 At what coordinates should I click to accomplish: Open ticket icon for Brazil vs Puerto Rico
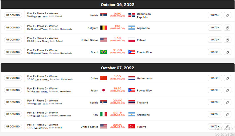coord(227,52)
